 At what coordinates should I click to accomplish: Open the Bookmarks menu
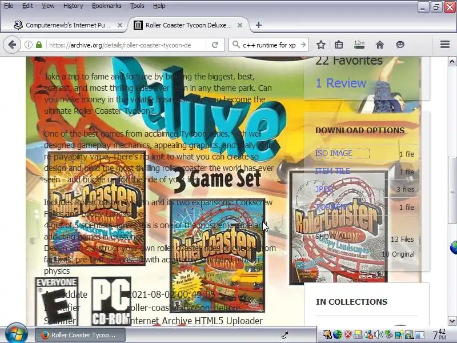click(106, 6)
